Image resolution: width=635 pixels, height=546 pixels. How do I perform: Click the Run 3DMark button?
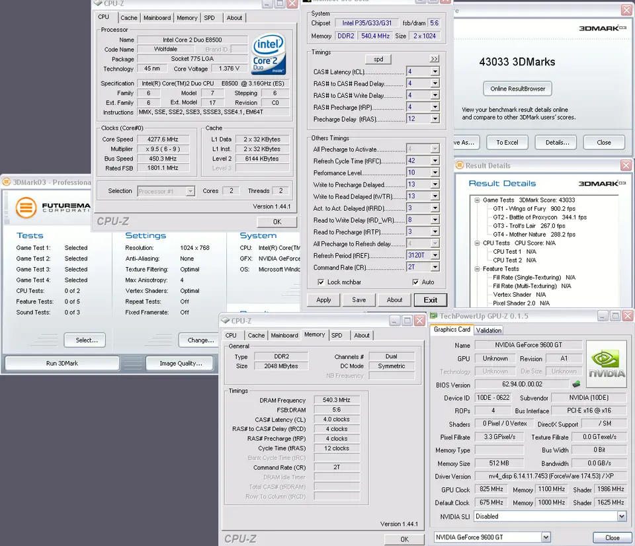(x=62, y=363)
